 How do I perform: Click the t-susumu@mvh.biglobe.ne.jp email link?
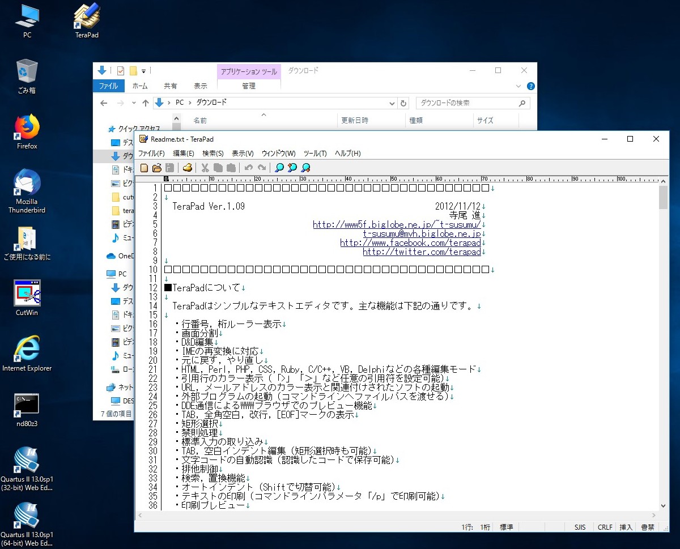point(422,234)
